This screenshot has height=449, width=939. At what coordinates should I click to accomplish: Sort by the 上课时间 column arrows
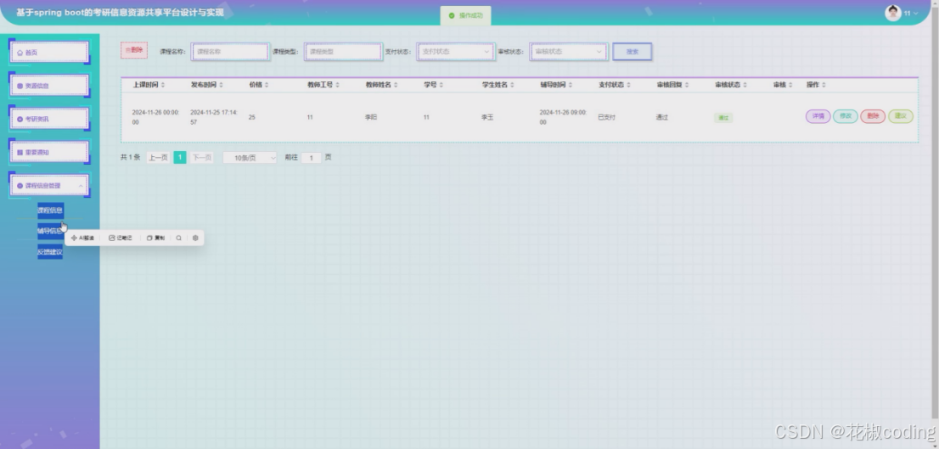point(163,85)
